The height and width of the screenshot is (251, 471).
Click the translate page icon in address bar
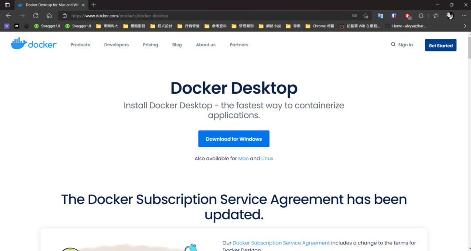click(x=355, y=16)
